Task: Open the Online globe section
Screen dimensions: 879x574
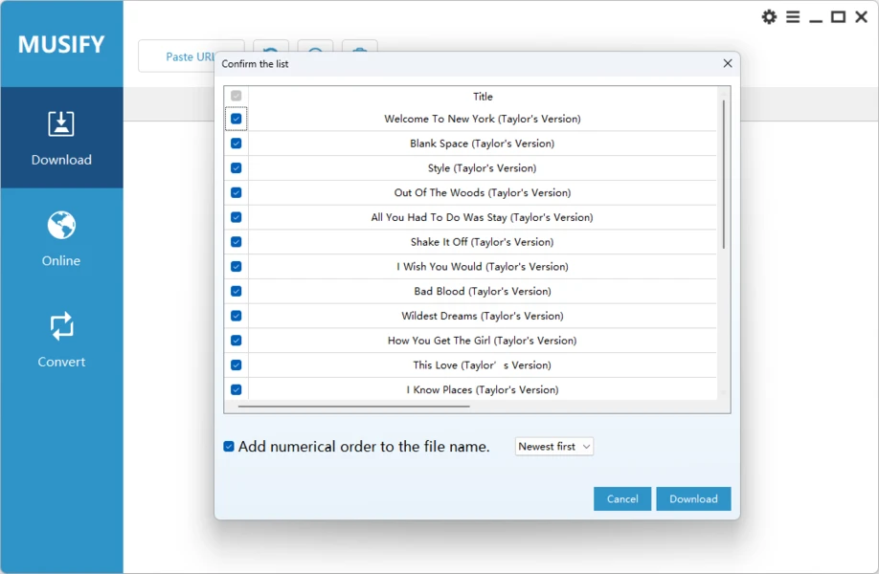Action: tap(61, 238)
